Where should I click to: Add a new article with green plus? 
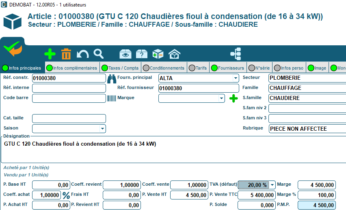point(50,54)
